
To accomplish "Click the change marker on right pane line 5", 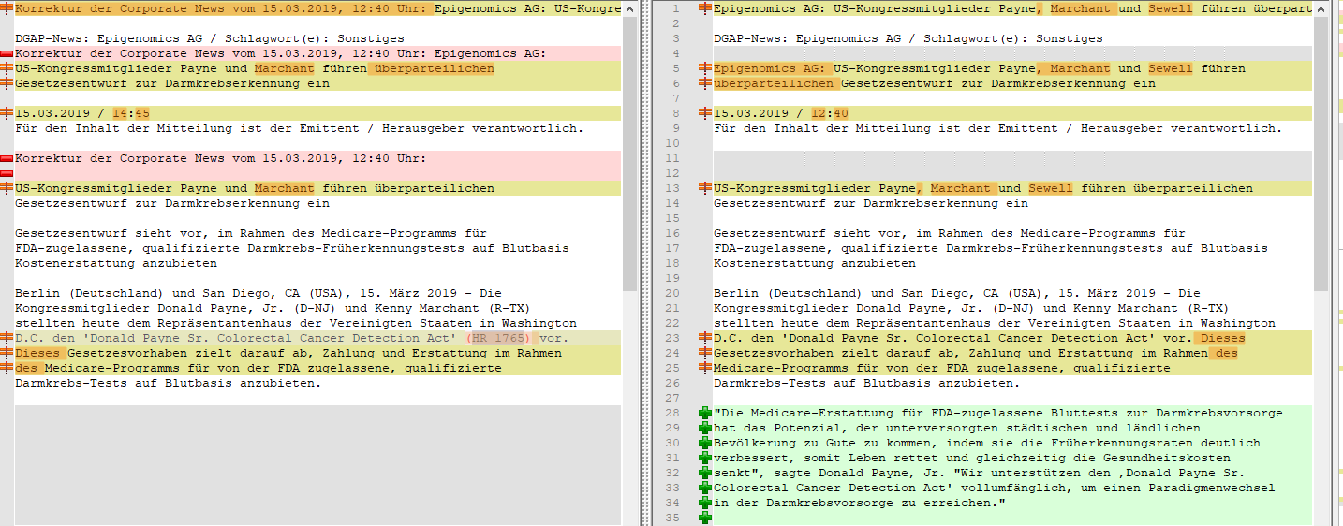I will click(704, 68).
